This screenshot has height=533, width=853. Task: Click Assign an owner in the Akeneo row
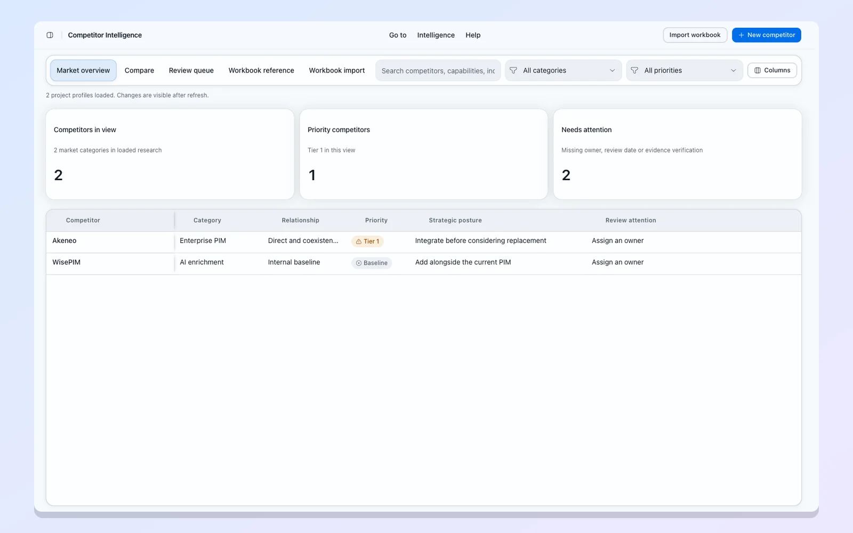tap(617, 241)
